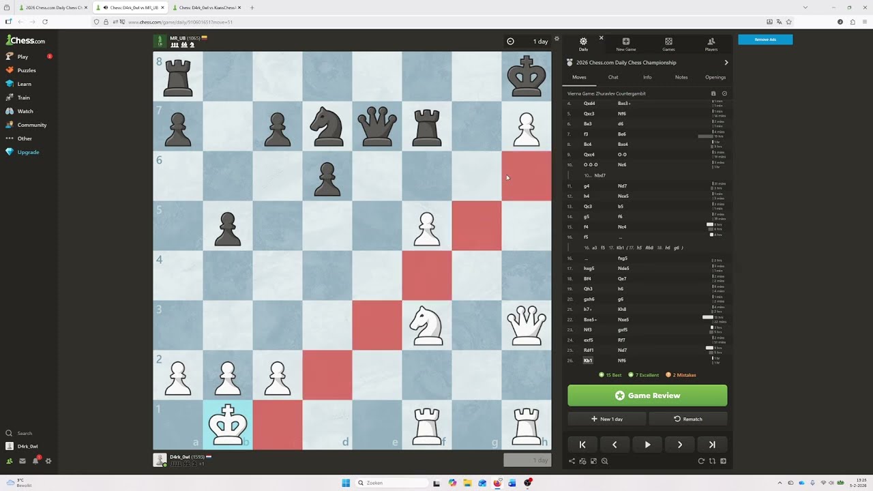Click the compass explorer icon beside opening name
This screenshot has height=491, width=873.
point(724,93)
